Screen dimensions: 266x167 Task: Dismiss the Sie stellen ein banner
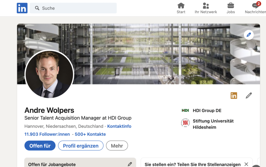(246, 164)
